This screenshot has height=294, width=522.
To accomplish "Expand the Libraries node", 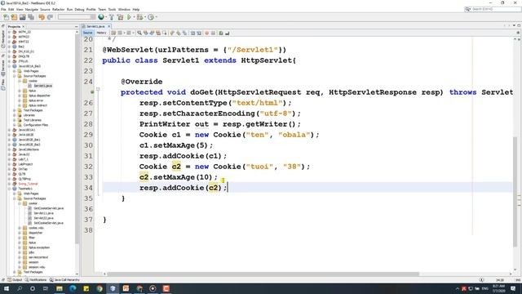I will (15, 115).
